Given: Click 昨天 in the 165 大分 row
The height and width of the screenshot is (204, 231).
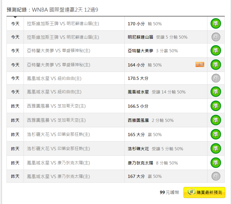Looking at the screenshot, I should tap(15, 135).
